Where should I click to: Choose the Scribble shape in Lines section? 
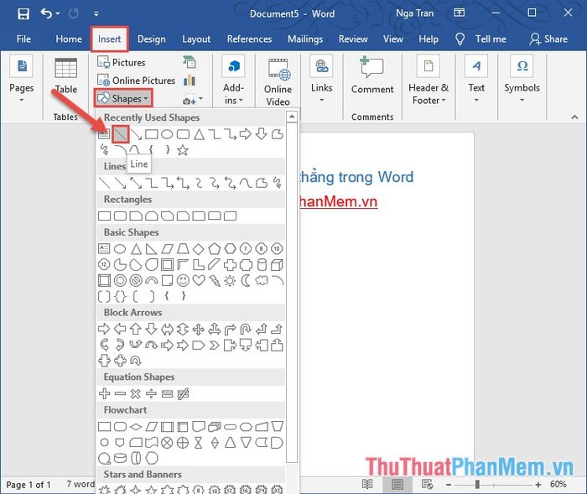pyautogui.click(x=277, y=182)
